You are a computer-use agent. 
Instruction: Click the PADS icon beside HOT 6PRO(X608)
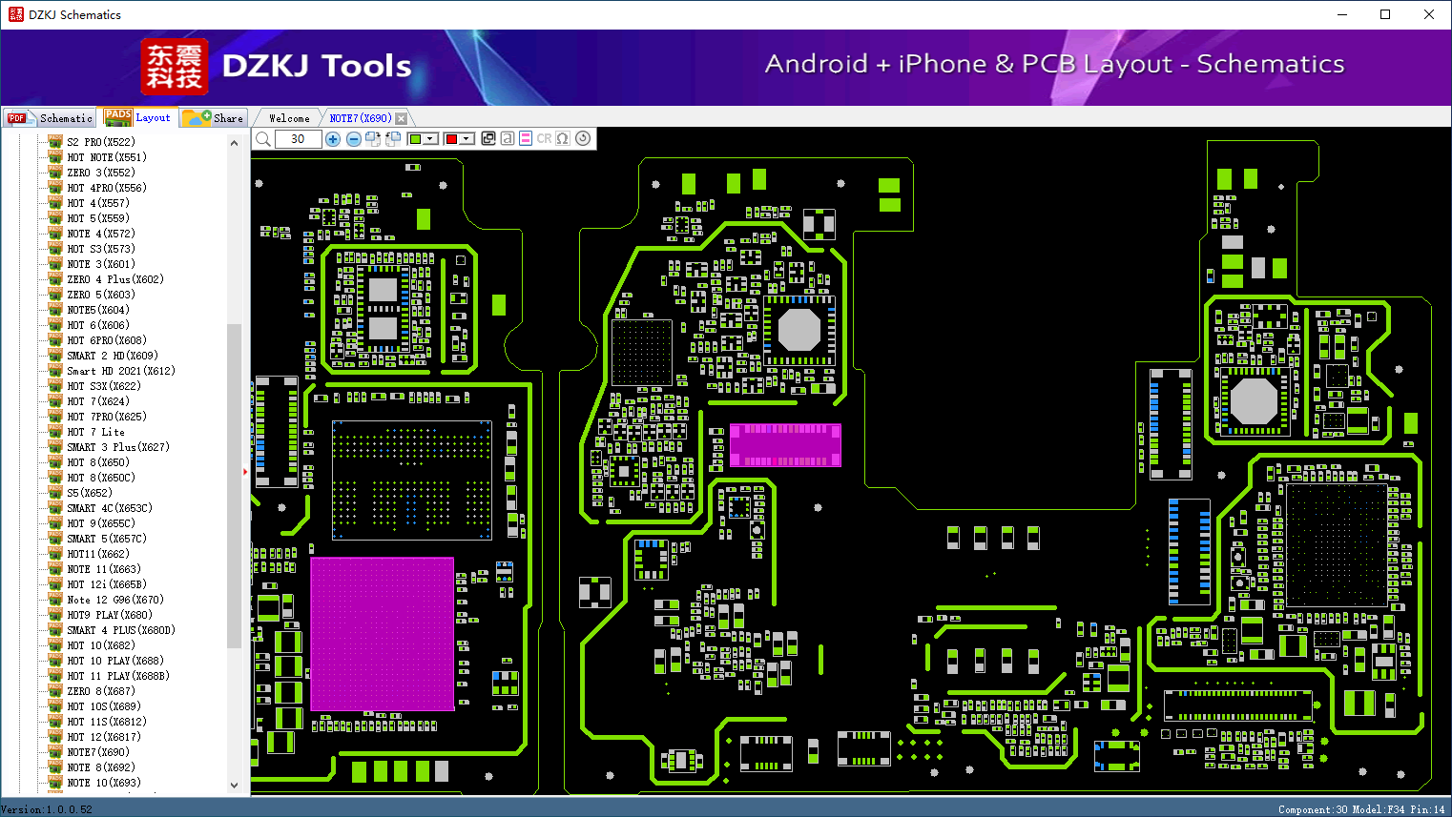(55, 340)
